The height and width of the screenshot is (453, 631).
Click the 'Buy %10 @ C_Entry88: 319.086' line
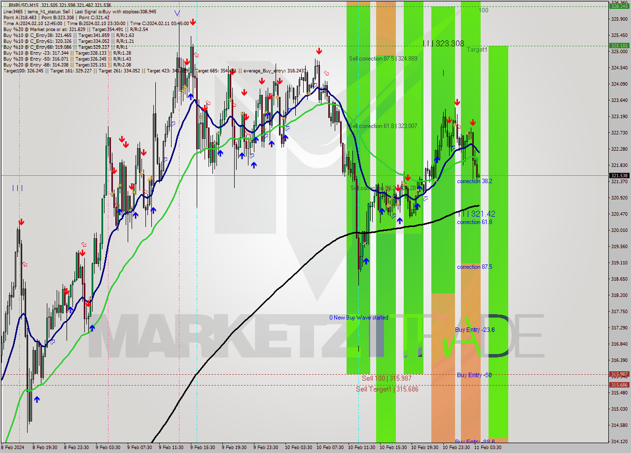click(x=67, y=47)
